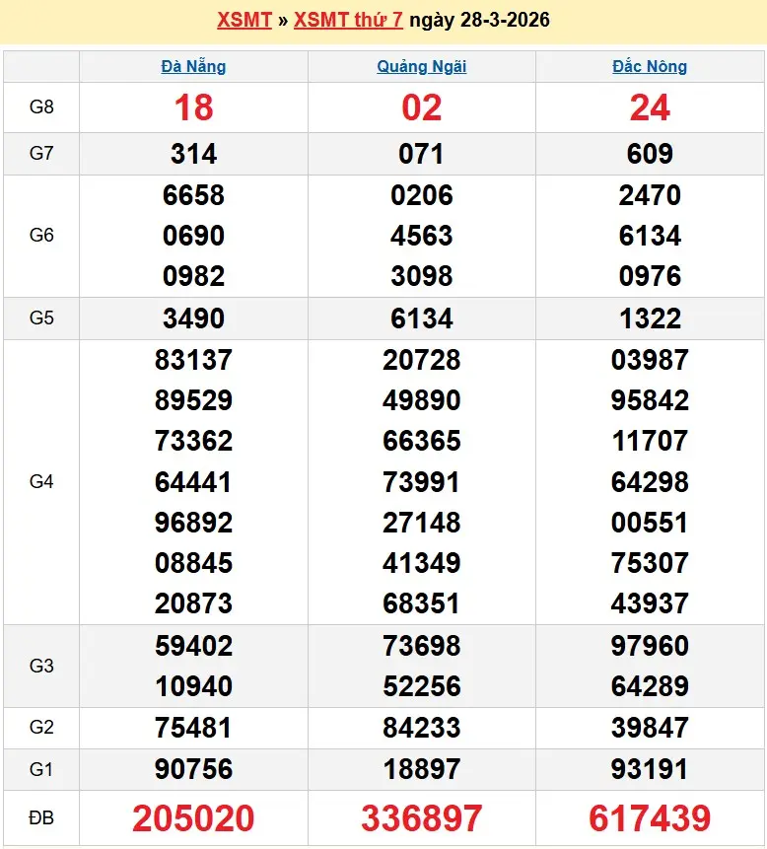The height and width of the screenshot is (849, 767).
Task: Select G3 number 73698
Action: click(x=421, y=646)
